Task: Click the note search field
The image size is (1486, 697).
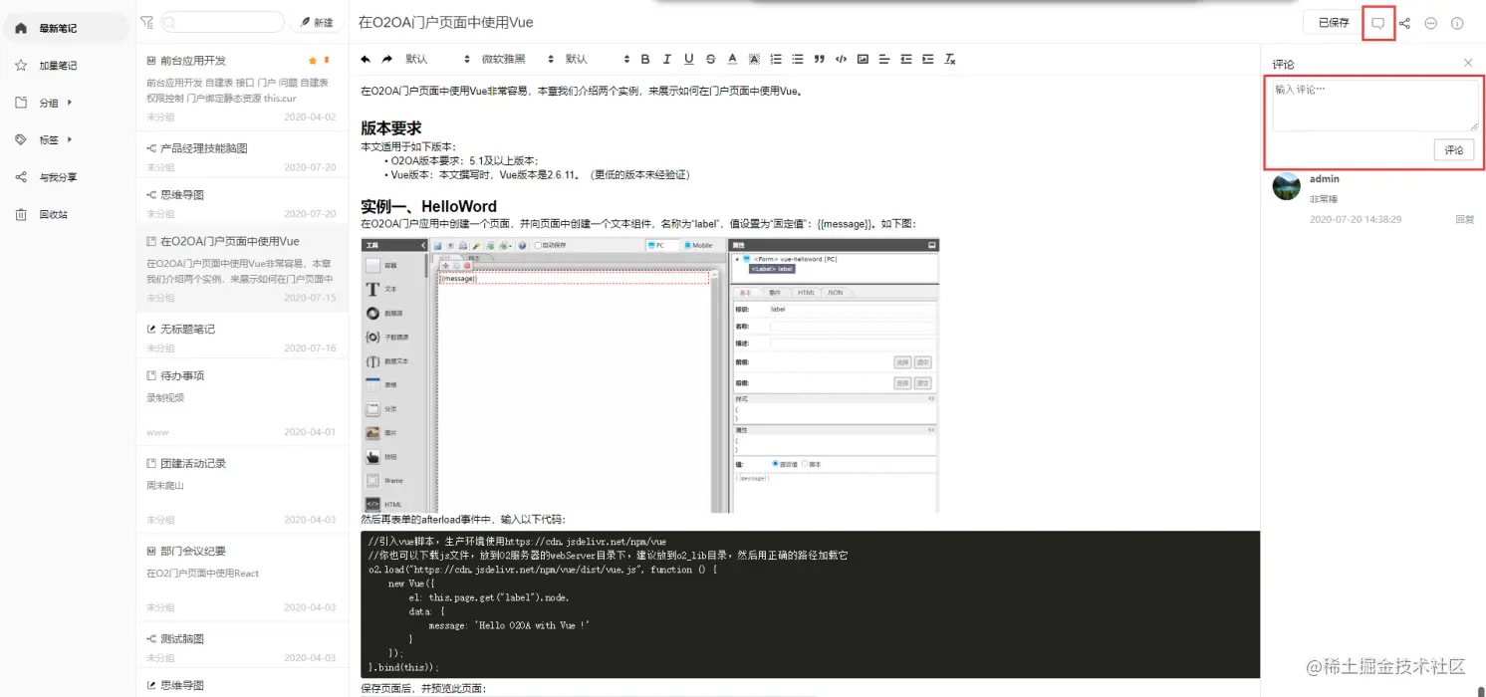Action: click(222, 22)
